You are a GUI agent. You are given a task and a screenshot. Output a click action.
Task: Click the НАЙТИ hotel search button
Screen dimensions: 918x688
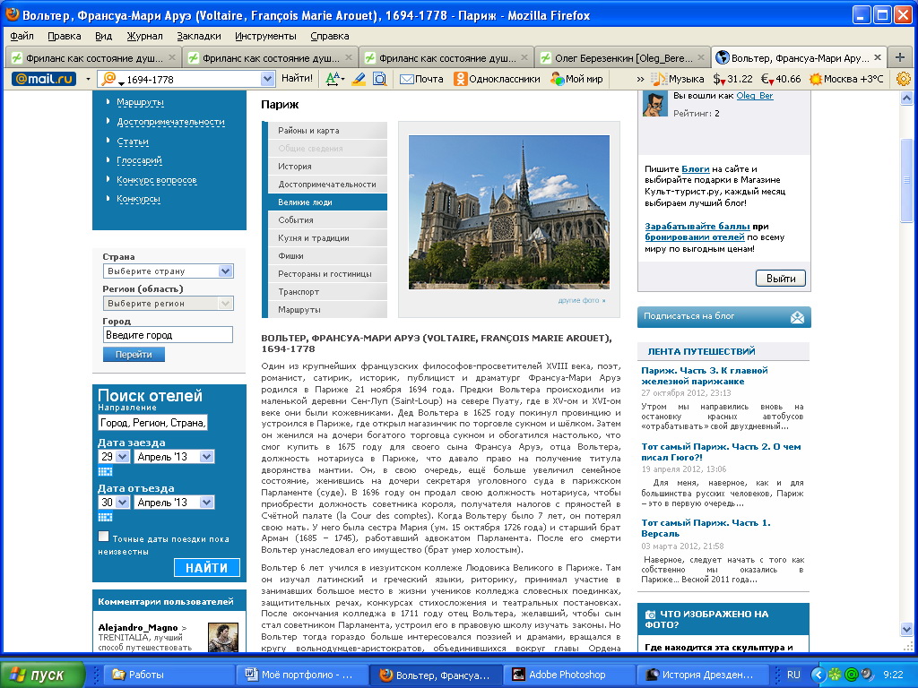207,567
